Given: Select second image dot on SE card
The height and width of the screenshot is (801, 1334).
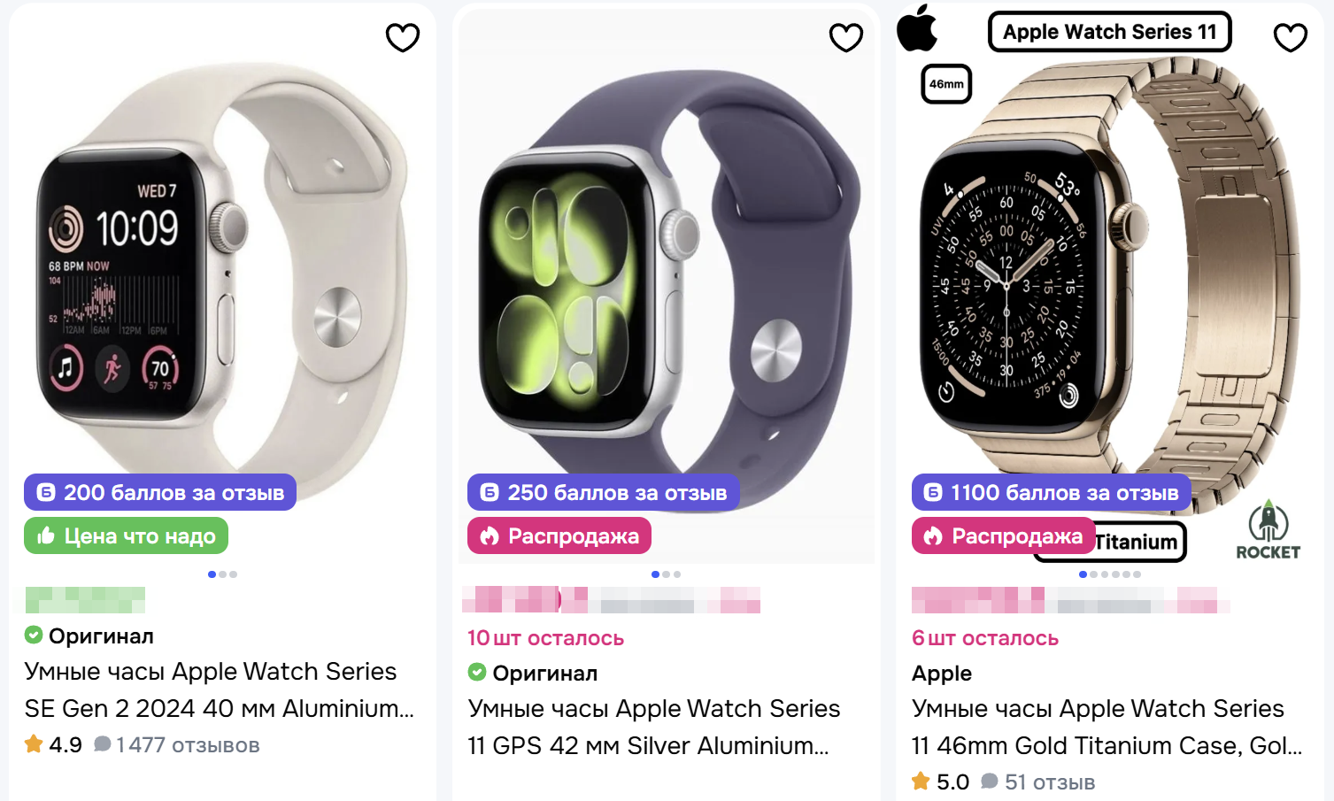Looking at the screenshot, I should tap(222, 574).
